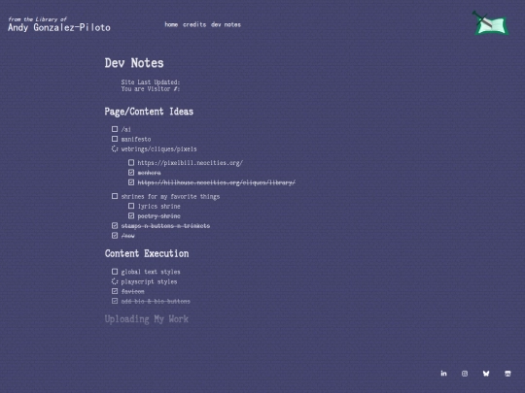Click the Uploading My Work heading
This screenshot has height=393, width=525.
(x=147, y=319)
